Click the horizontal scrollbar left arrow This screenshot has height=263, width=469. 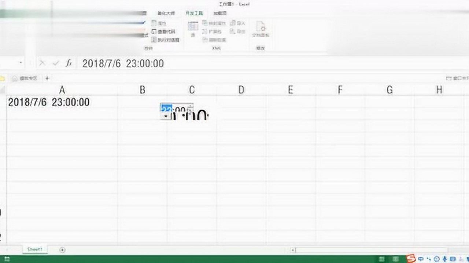coord(293,250)
